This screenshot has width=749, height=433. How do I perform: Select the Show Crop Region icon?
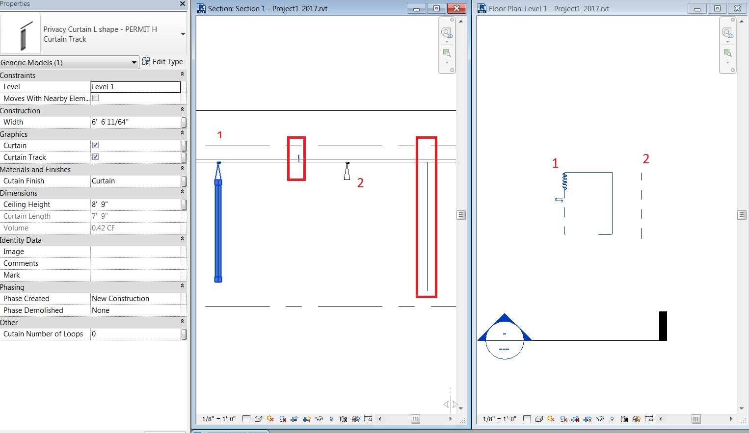[306, 419]
